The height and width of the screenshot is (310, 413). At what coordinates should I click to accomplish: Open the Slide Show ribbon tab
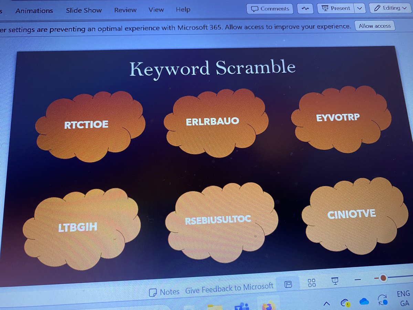point(84,10)
